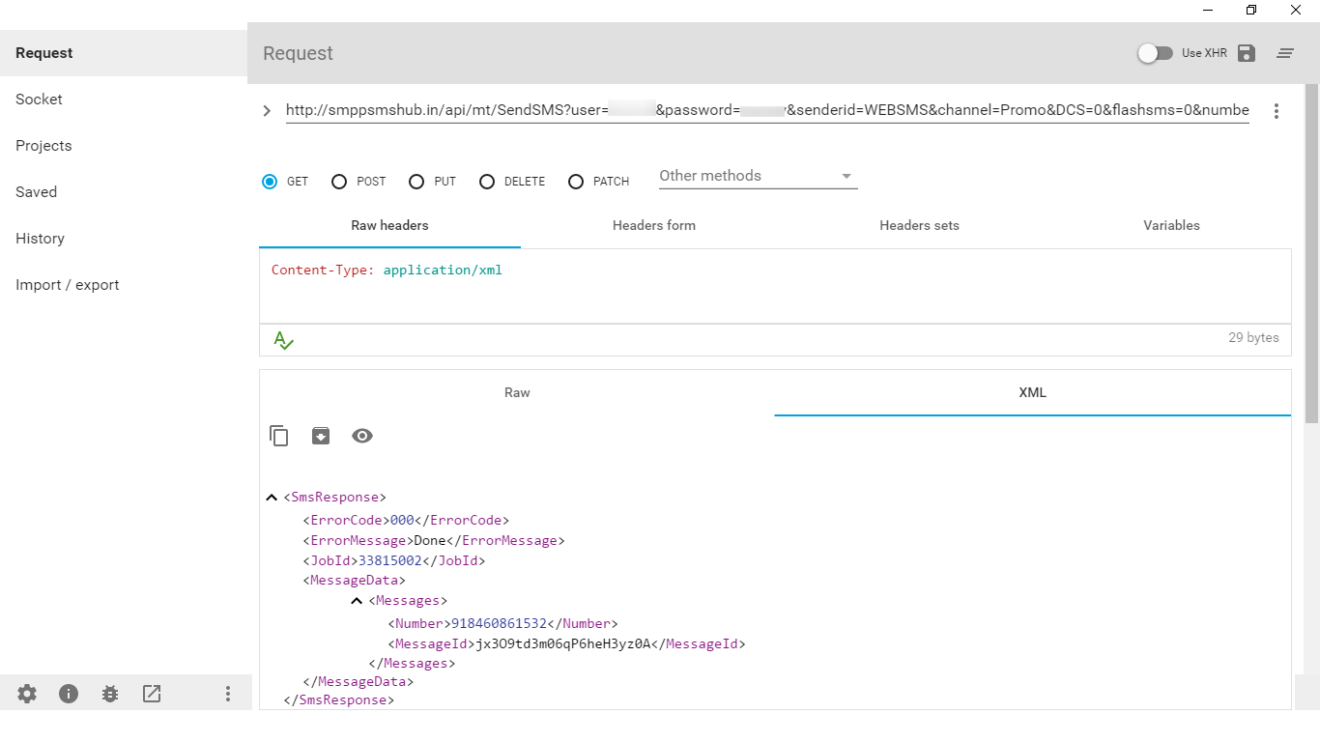Click the save request floppy icon

point(1247,53)
